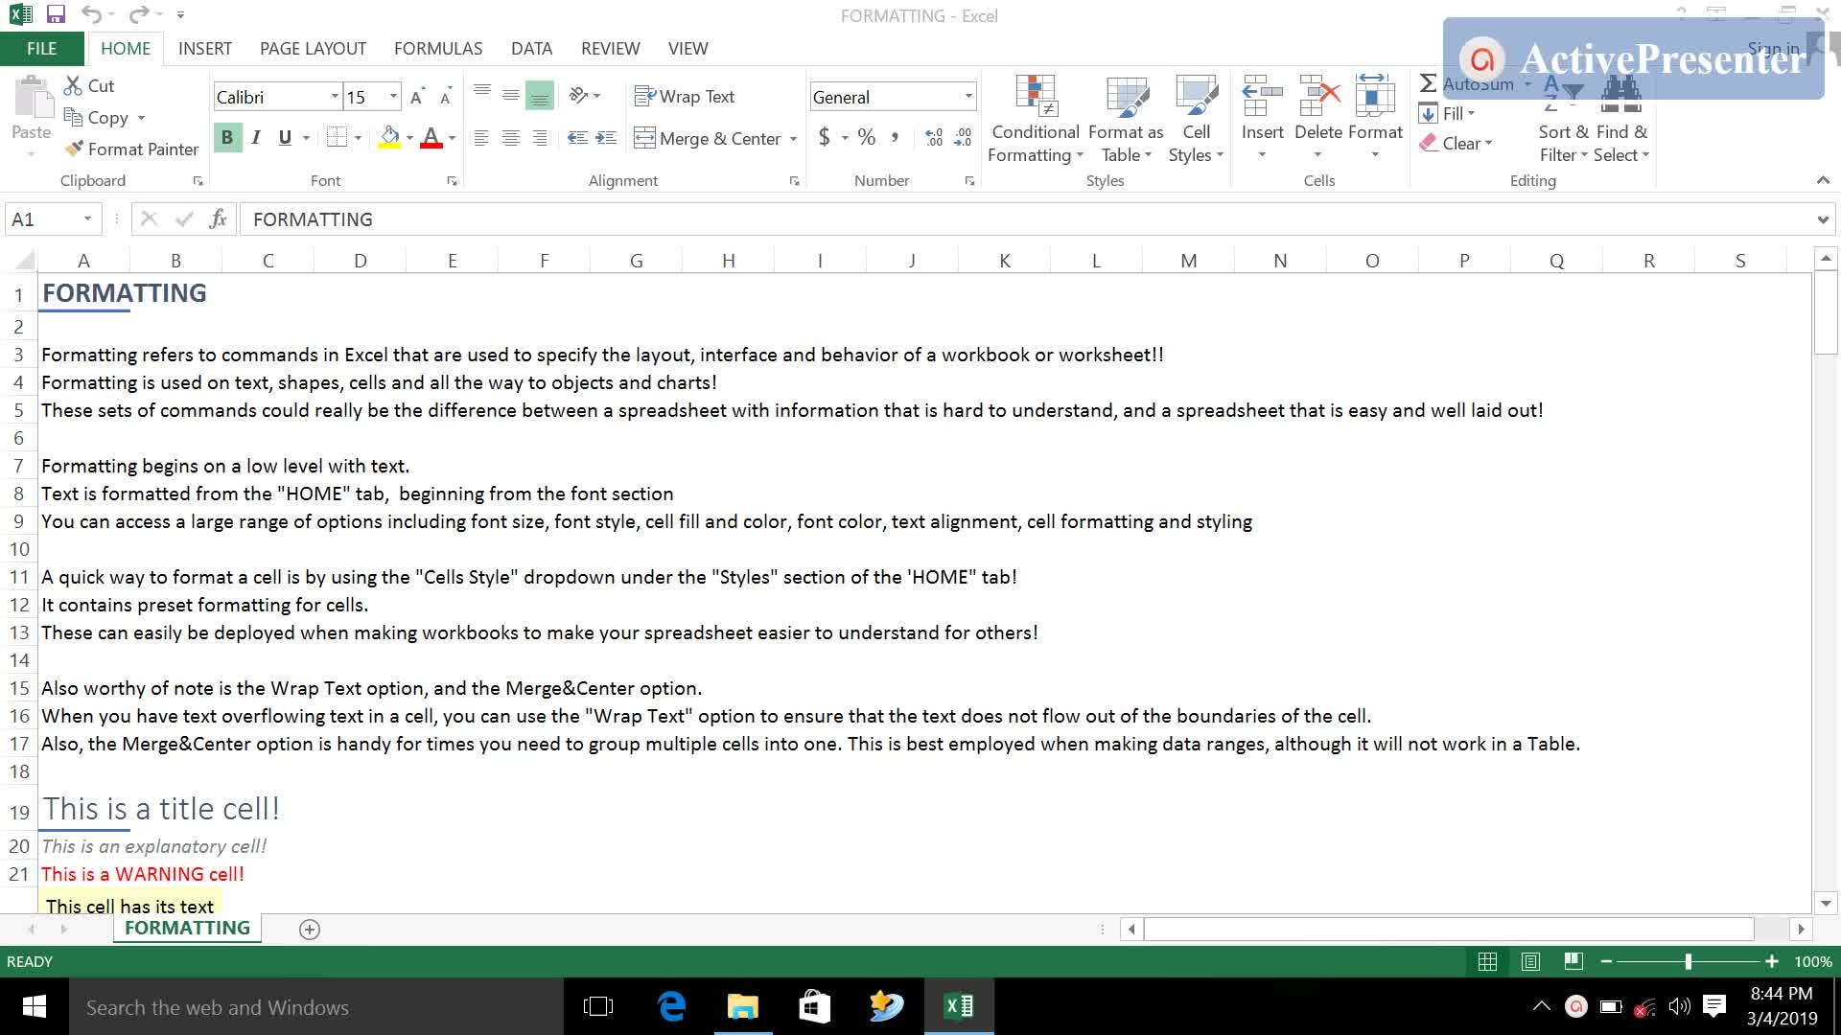The height and width of the screenshot is (1035, 1841).
Task: Apply Comma Style format
Action: point(895,137)
